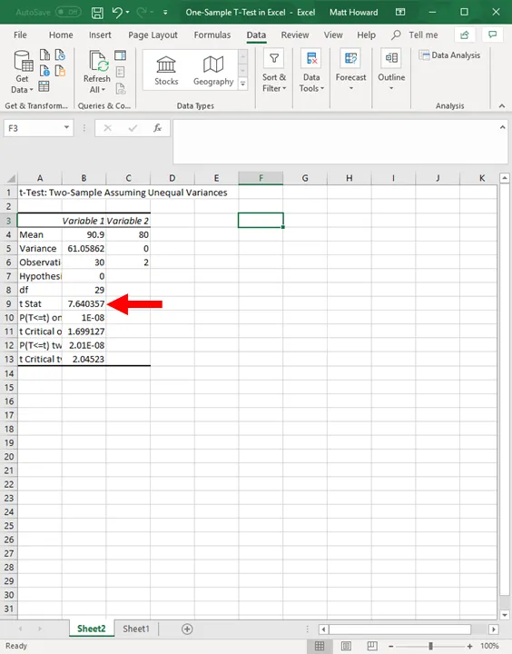Image resolution: width=512 pixels, height=654 pixels.
Task: Click the zoom out minus button
Action: point(391,646)
